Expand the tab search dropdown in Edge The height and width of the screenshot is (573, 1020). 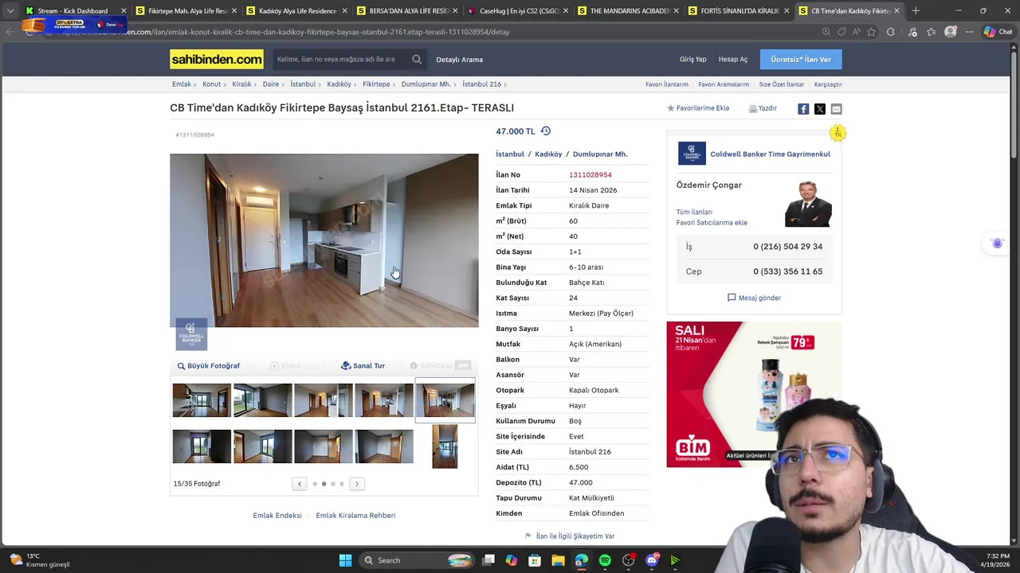(x=10, y=11)
